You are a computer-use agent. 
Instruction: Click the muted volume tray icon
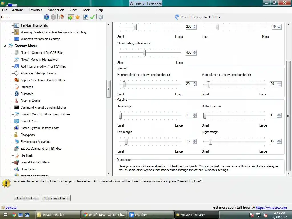[x=265, y=215]
